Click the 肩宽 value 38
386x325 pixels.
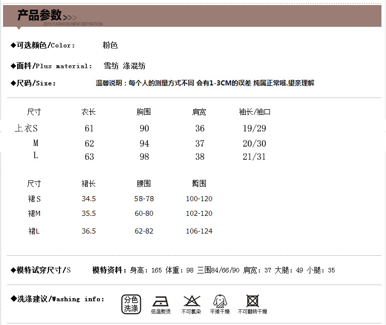[200, 157]
